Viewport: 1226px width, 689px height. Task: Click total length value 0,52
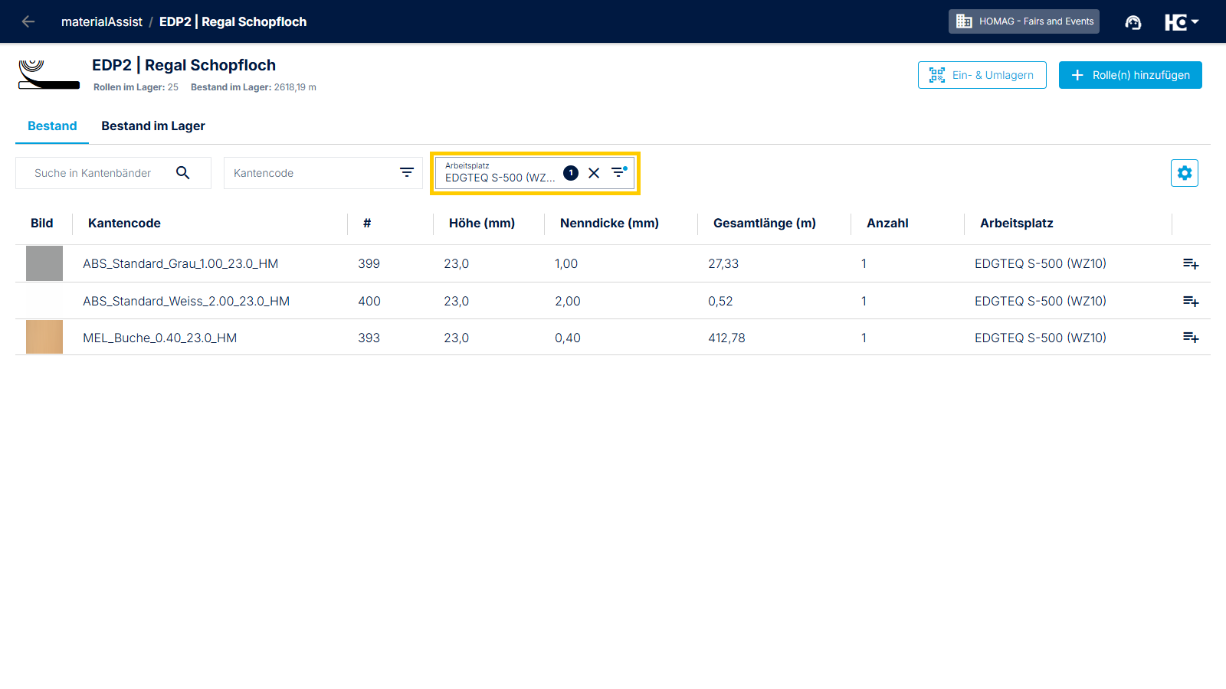click(x=720, y=301)
